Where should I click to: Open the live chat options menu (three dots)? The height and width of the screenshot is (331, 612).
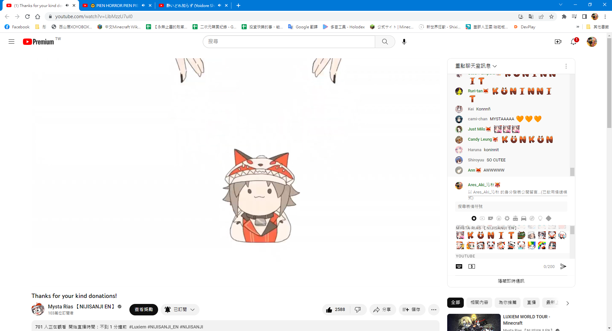566,66
